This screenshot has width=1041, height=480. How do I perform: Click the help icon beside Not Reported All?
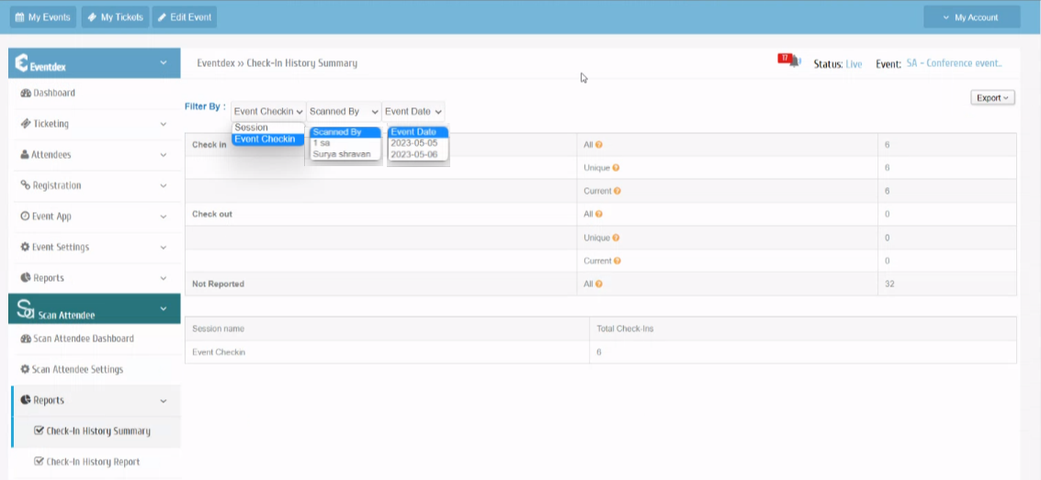tap(599, 285)
